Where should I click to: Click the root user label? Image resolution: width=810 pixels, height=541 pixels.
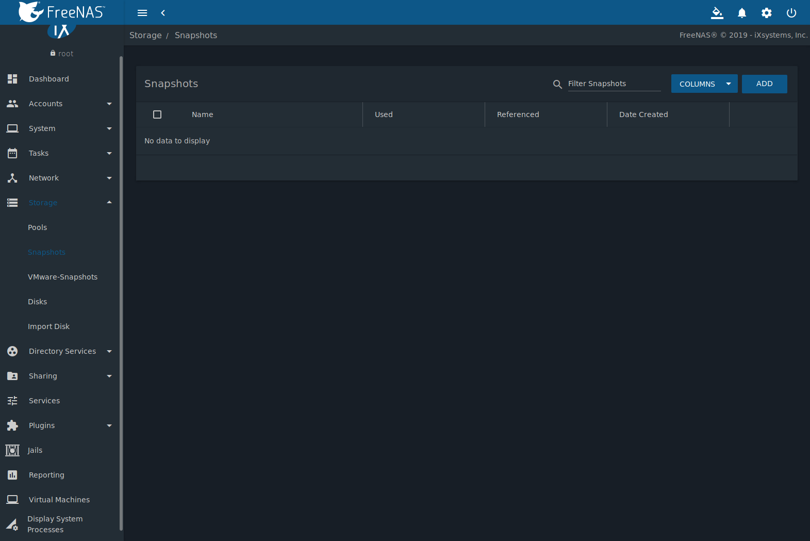(x=65, y=54)
